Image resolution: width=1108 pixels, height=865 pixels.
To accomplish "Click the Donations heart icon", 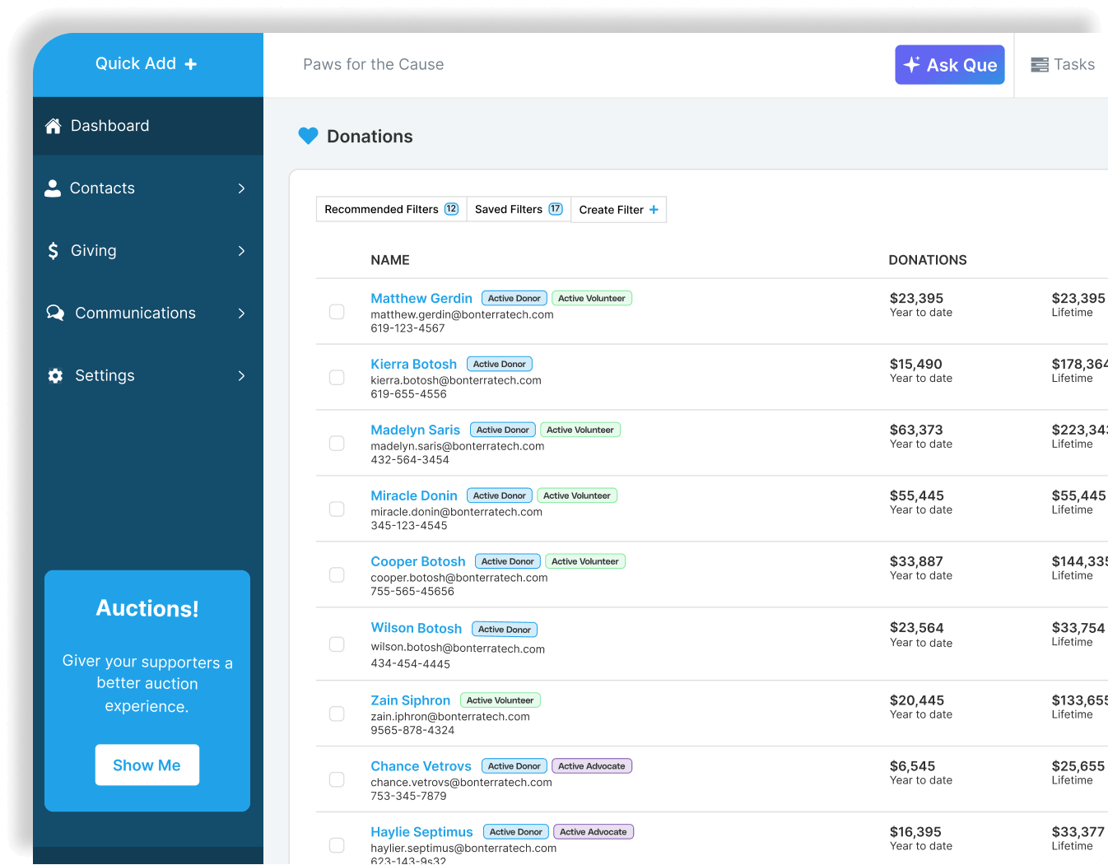I will (x=308, y=136).
